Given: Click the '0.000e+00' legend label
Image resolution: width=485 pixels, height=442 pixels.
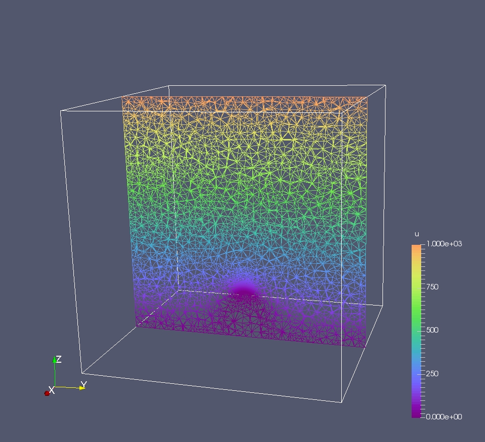Looking at the screenshot, I should (x=444, y=417).
